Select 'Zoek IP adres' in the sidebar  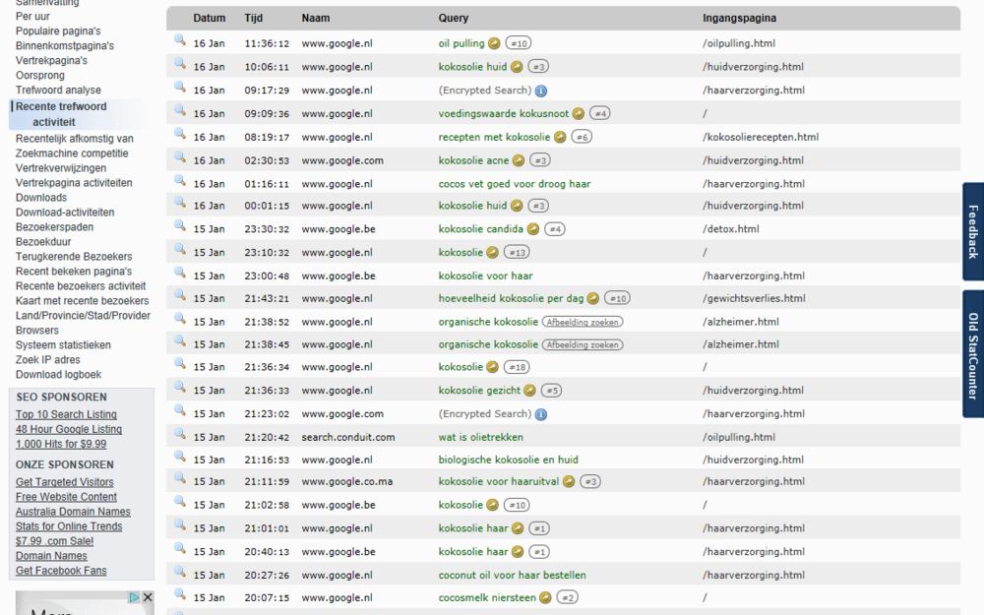coord(47,359)
